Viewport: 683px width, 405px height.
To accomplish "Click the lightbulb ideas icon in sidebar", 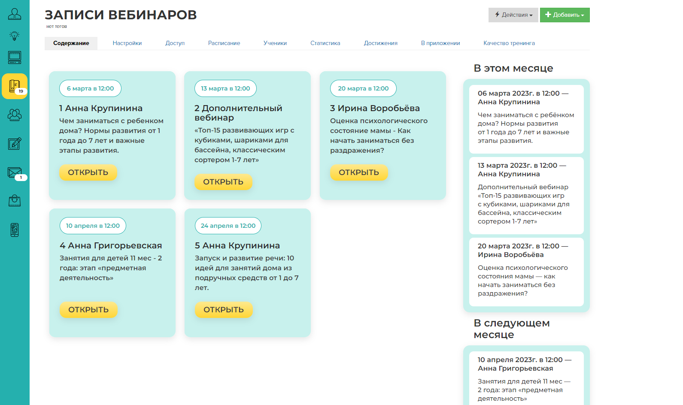I will click(x=15, y=36).
